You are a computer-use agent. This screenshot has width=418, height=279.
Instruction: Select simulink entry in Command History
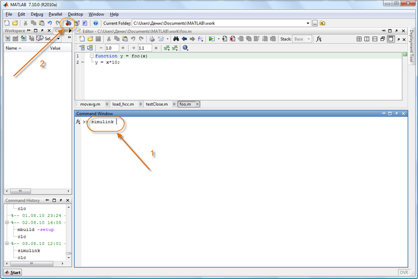coord(29,251)
